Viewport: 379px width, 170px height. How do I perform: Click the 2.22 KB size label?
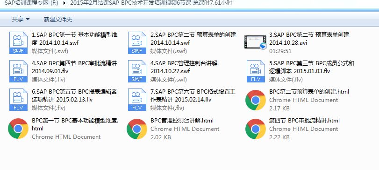click(279, 137)
